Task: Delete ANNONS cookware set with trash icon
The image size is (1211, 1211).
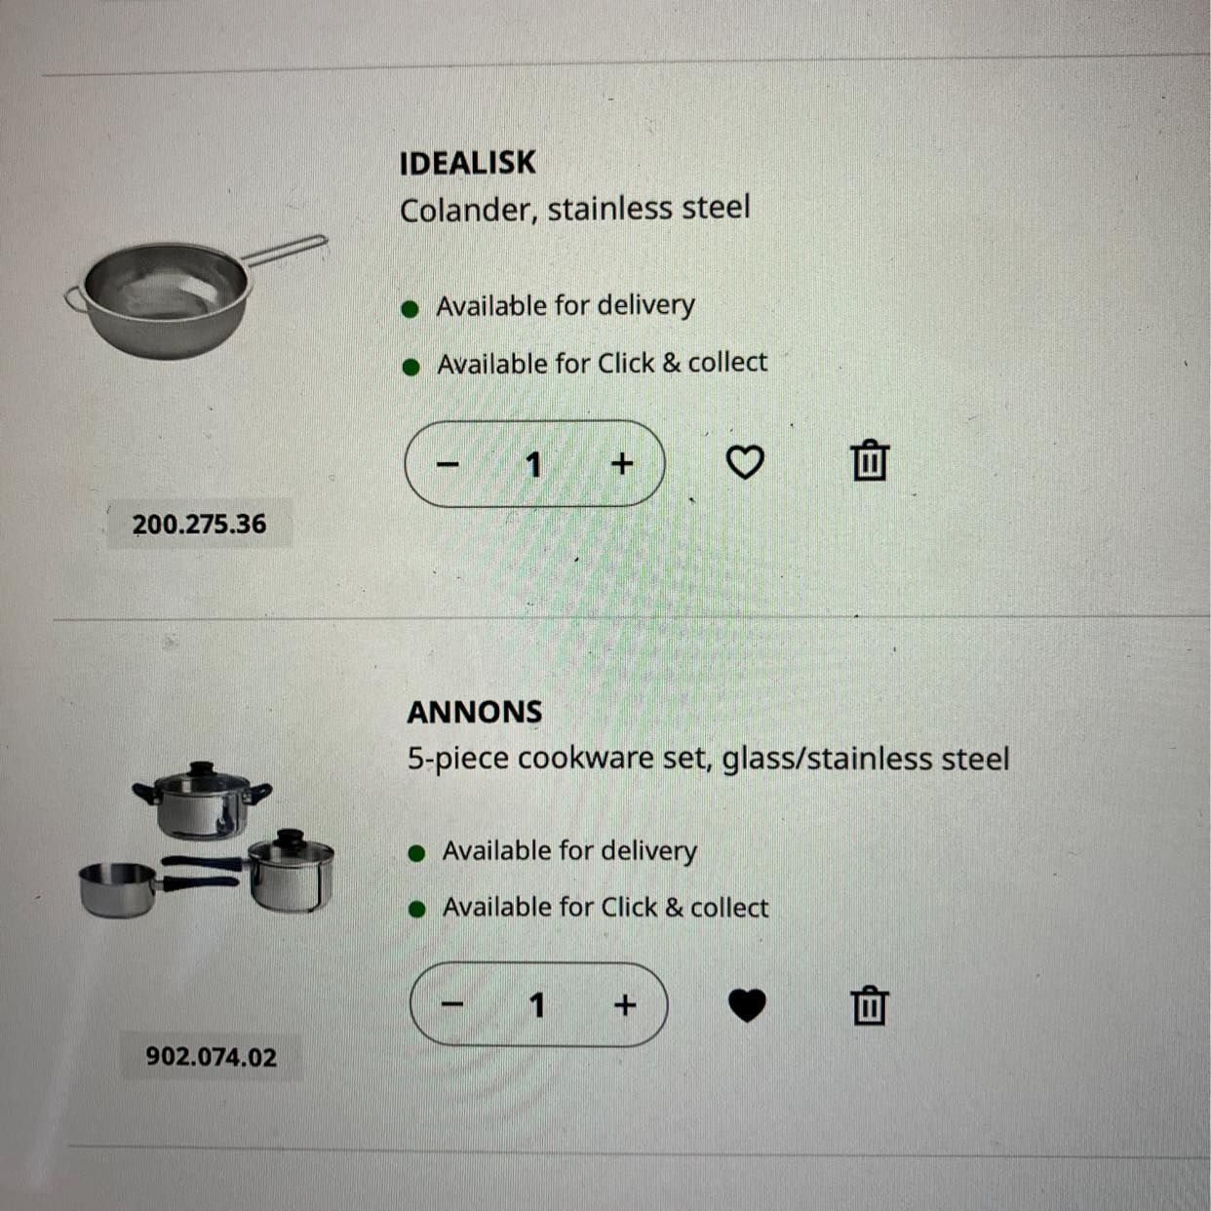Action: pos(870,1005)
